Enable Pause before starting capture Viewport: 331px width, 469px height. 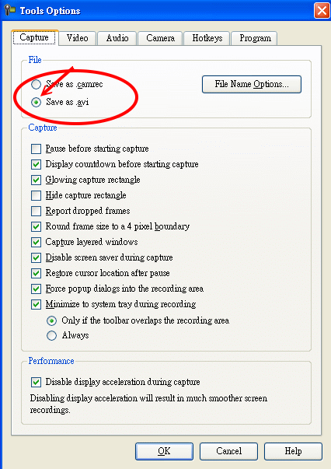(x=37, y=149)
